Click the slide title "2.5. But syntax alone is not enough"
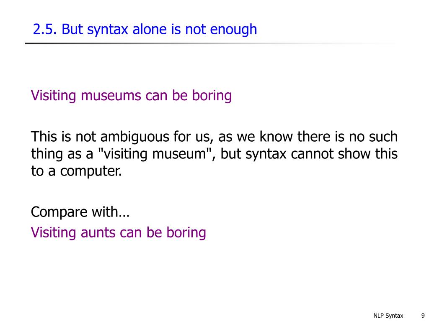Viewport: 429px width, 321px height. [145, 29]
